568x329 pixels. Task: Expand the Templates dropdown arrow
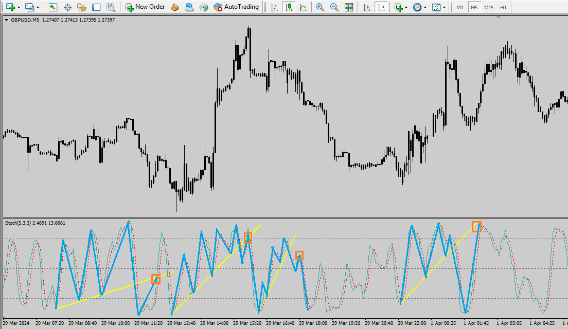pyautogui.click(x=444, y=8)
